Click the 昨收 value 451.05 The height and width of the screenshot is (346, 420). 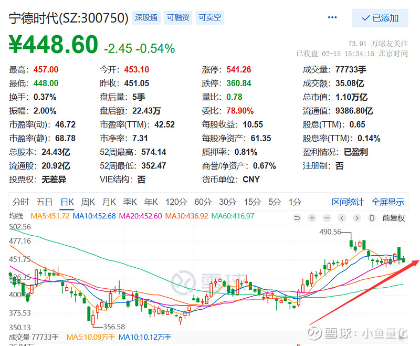point(136,83)
